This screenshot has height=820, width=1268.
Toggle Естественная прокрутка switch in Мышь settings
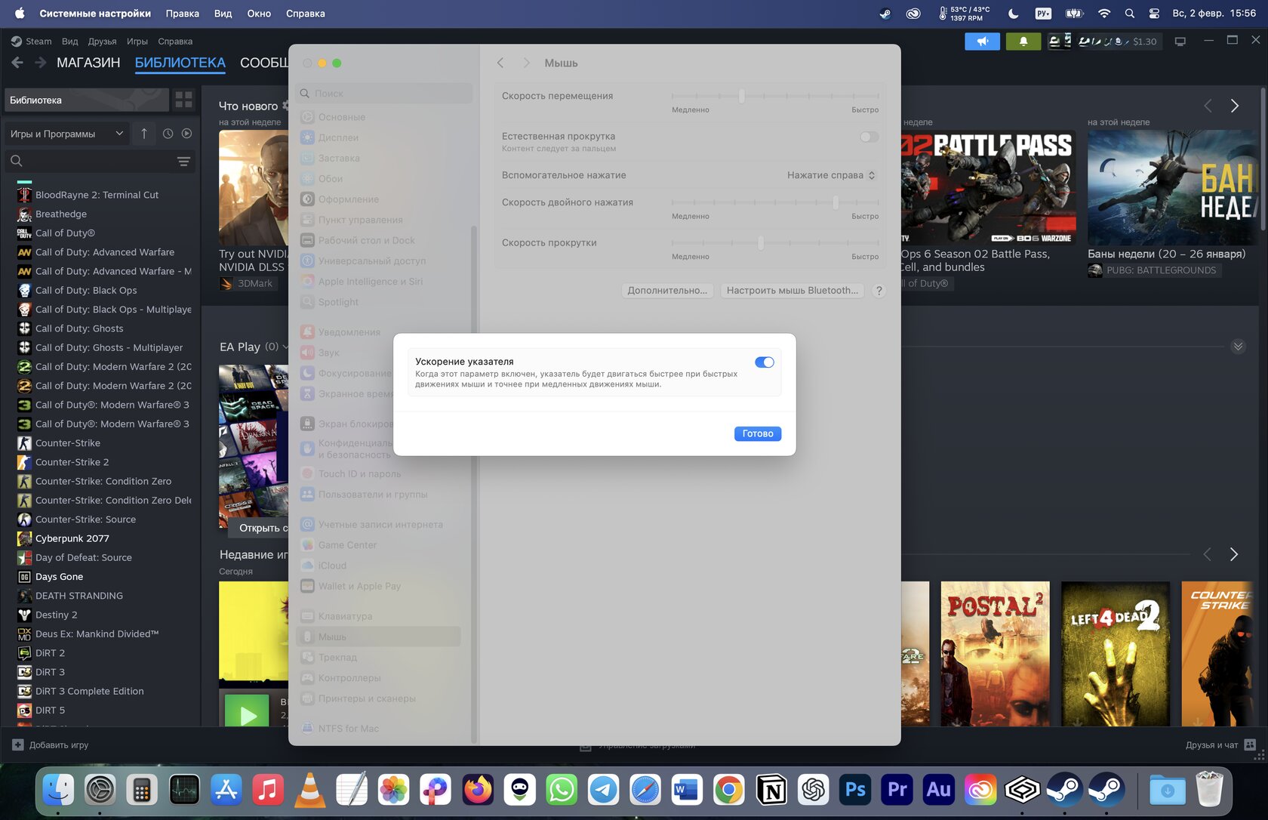tap(869, 137)
